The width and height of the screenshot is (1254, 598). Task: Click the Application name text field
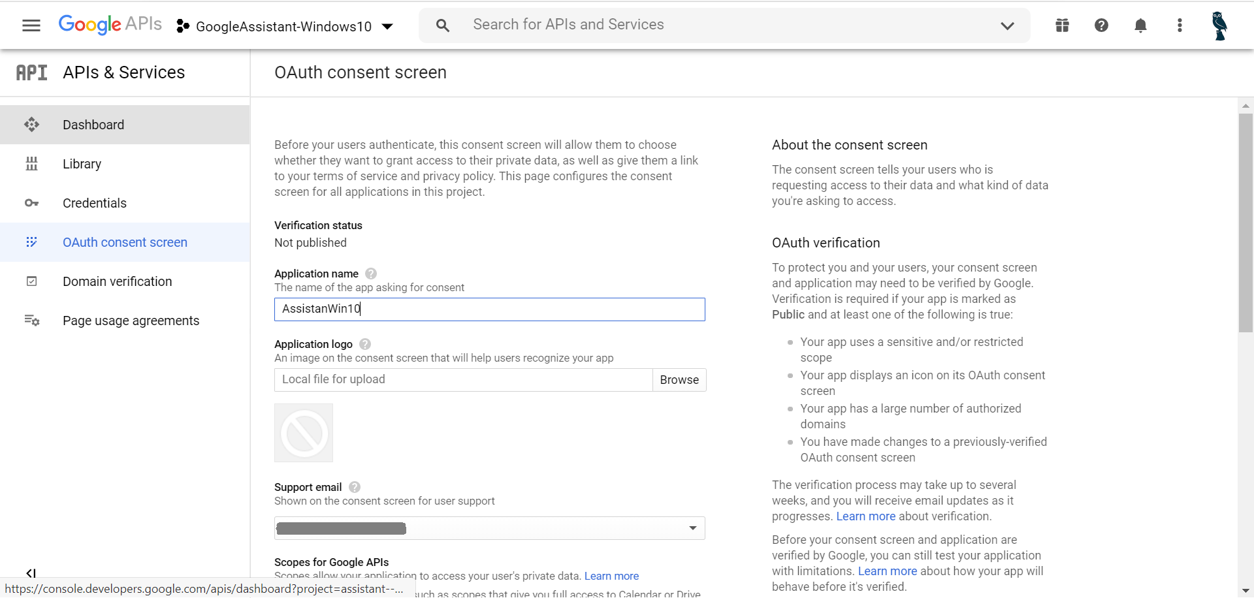tap(489, 309)
